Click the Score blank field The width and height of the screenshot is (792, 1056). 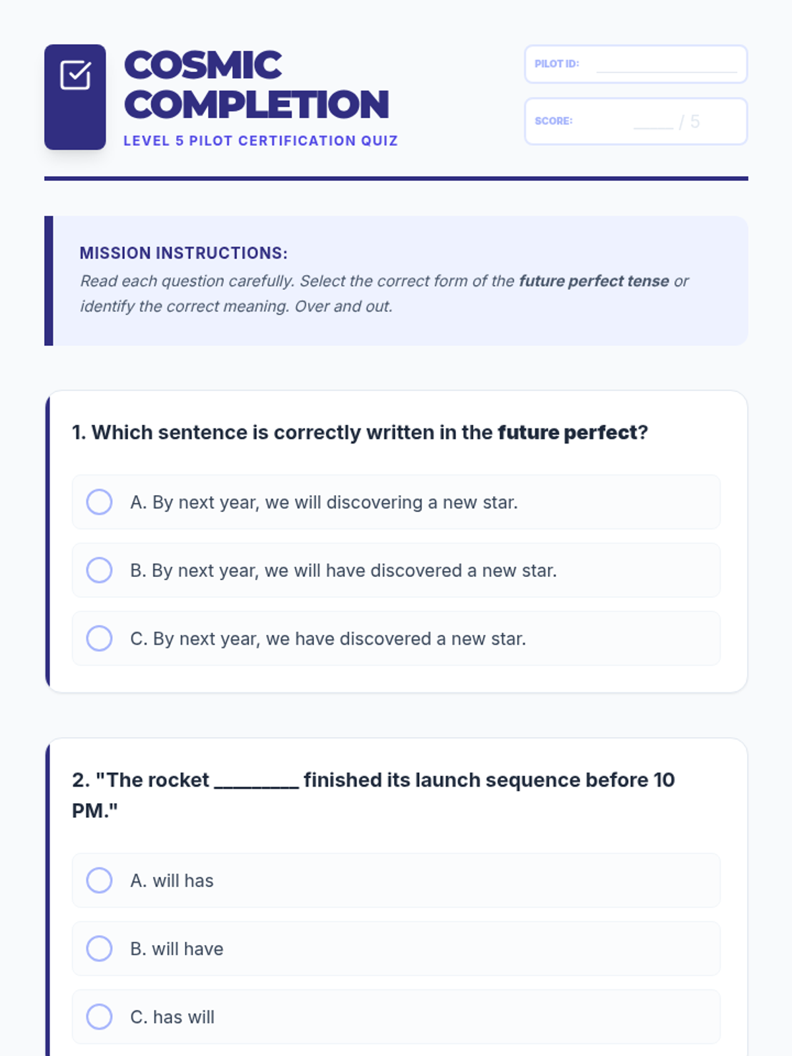pos(653,122)
